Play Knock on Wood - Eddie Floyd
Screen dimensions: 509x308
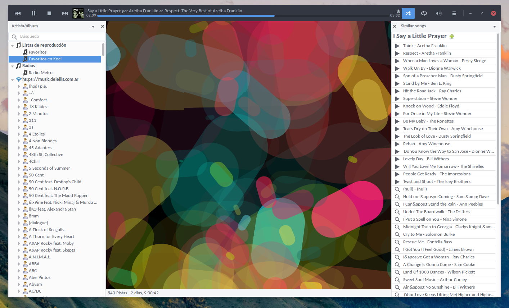(397, 106)
